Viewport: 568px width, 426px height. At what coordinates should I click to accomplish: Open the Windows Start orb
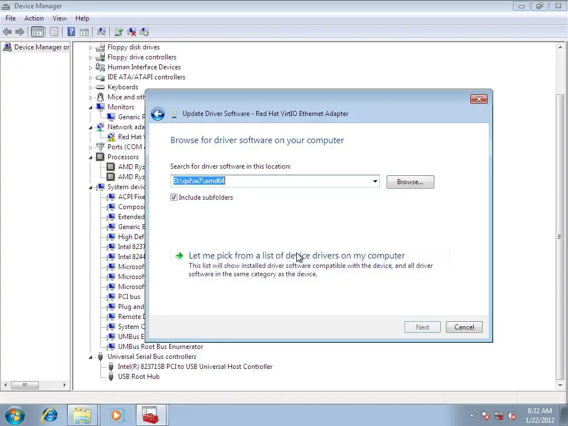point(15,415)
